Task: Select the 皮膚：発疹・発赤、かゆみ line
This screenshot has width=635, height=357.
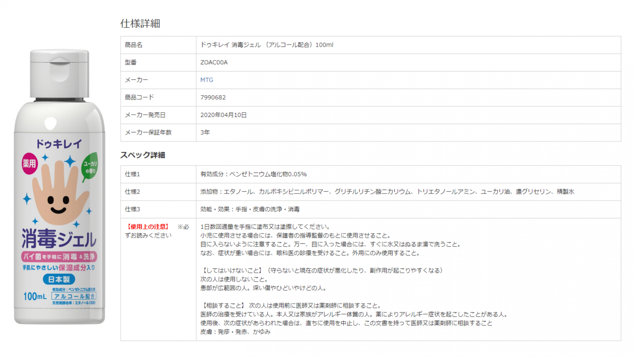Action: pyautogui.click(x=235, y=332)
